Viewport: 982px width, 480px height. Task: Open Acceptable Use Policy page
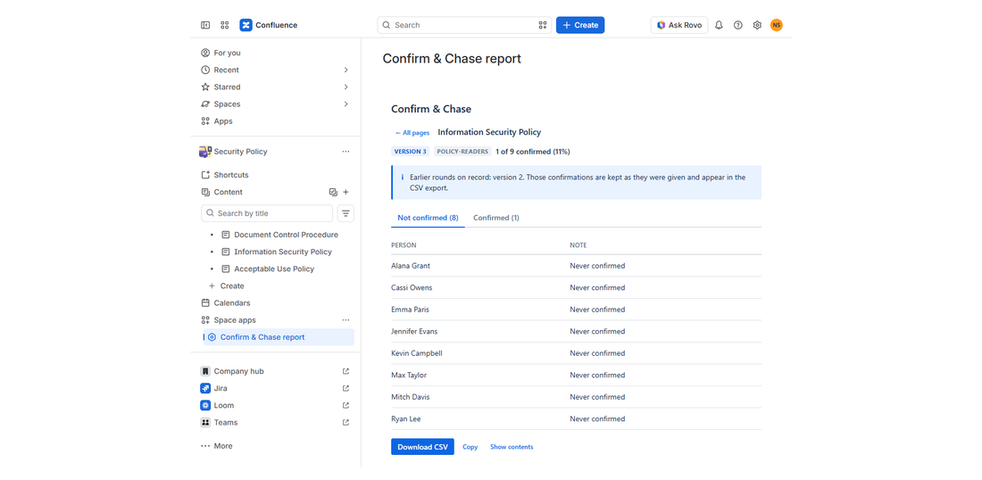point(274,269)
